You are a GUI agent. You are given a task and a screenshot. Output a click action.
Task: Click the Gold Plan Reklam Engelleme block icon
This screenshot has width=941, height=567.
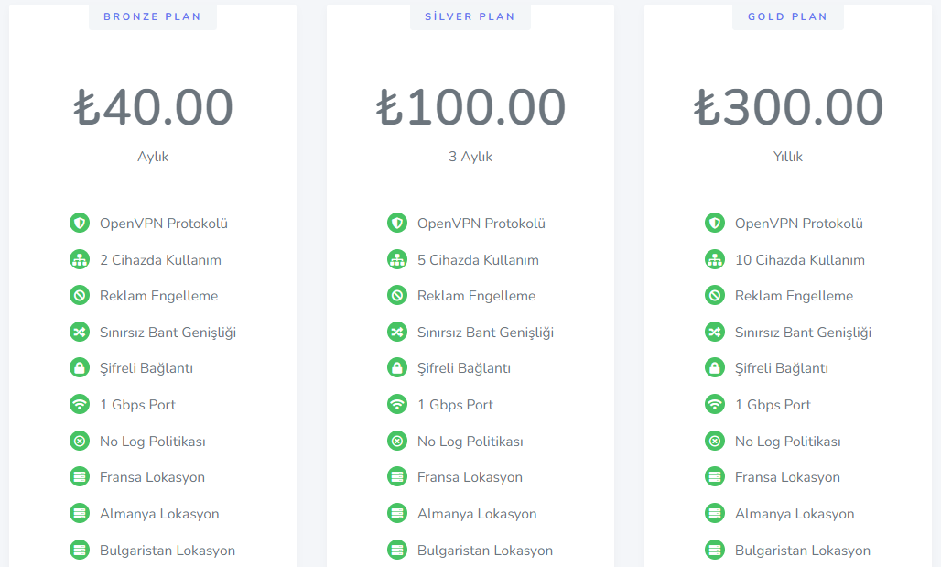pyautogui.click(x=714, y=296)
